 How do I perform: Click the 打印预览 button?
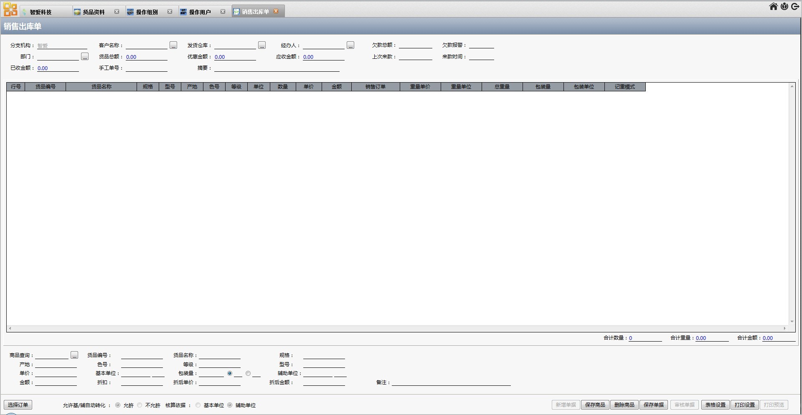(x=774, y=405)
